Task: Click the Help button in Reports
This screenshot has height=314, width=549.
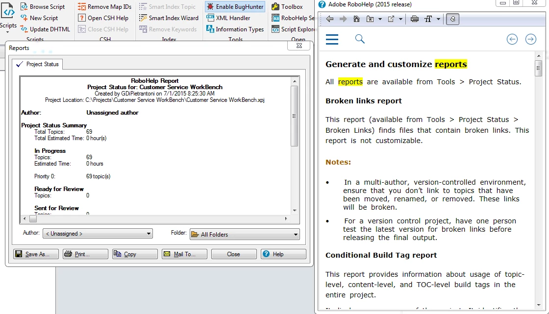Action: 284,254
